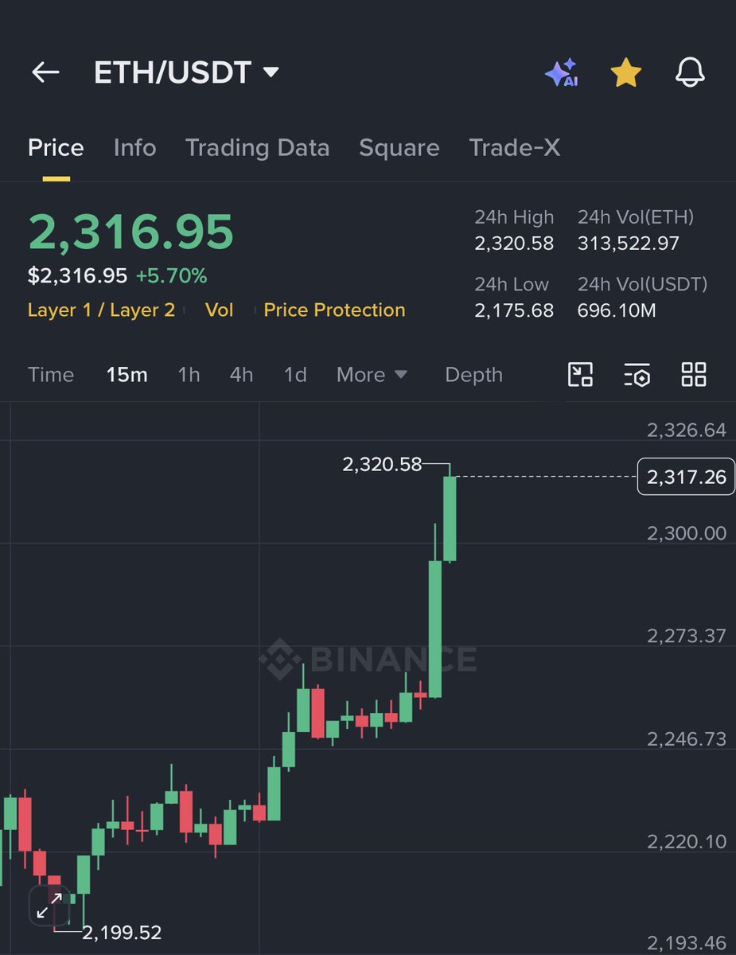Viewport: 736px width, 955px height.
Task: Switch to the Info tab
Action: 134,148
